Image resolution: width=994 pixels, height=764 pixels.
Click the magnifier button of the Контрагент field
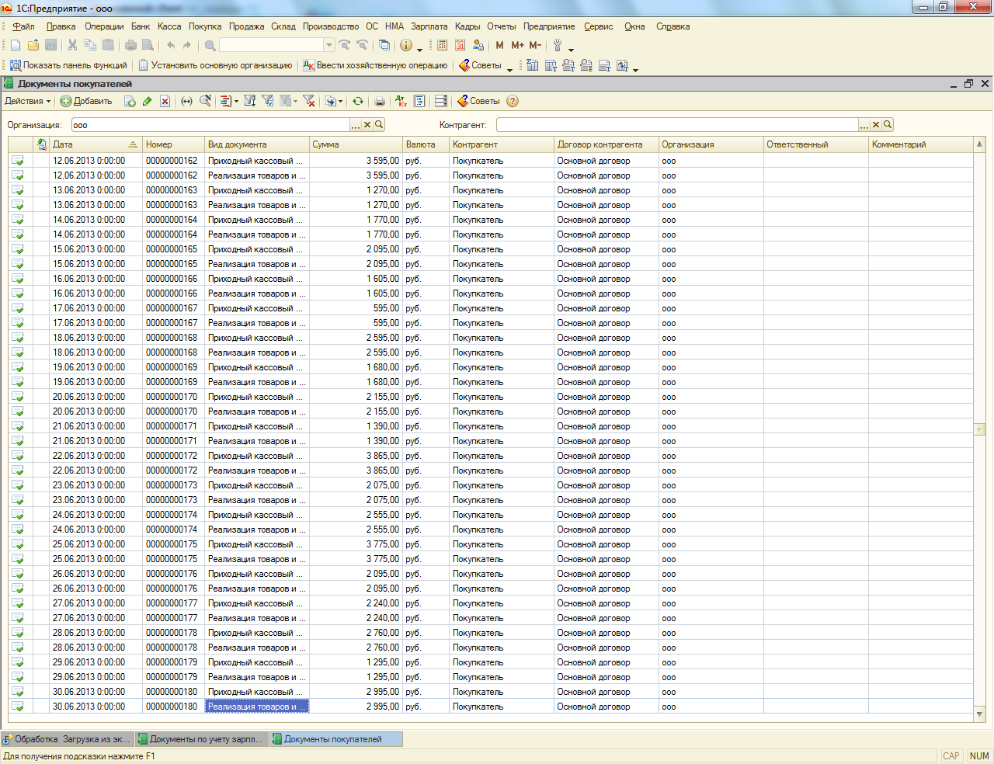(888, 125)
